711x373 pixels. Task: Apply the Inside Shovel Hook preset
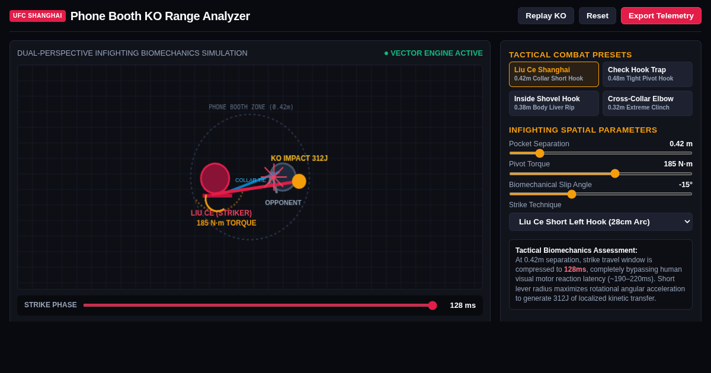(554, 103)
